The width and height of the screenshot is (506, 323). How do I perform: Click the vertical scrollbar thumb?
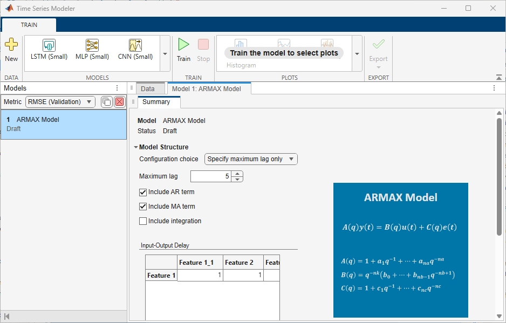[499, 176]
